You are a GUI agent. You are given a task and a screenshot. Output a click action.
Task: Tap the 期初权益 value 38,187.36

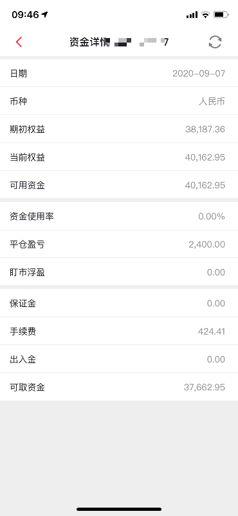coord(205,130)
